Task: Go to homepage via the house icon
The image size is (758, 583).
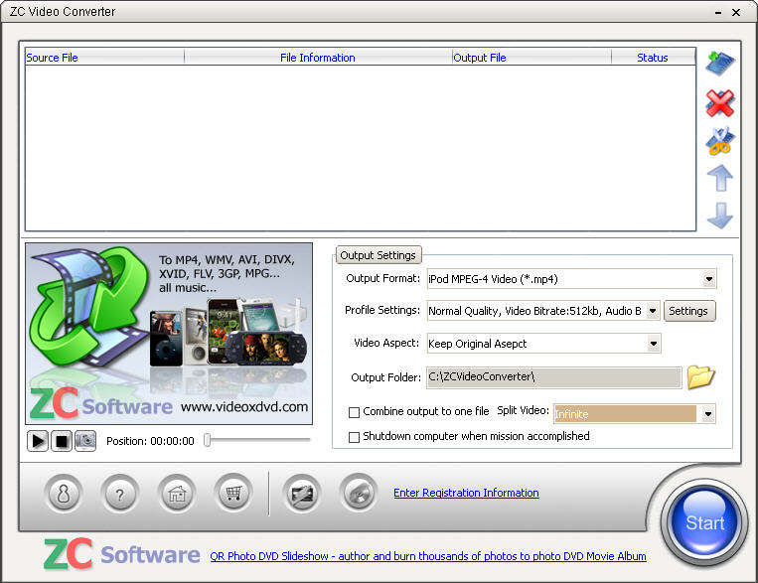Action: point(177,494)
